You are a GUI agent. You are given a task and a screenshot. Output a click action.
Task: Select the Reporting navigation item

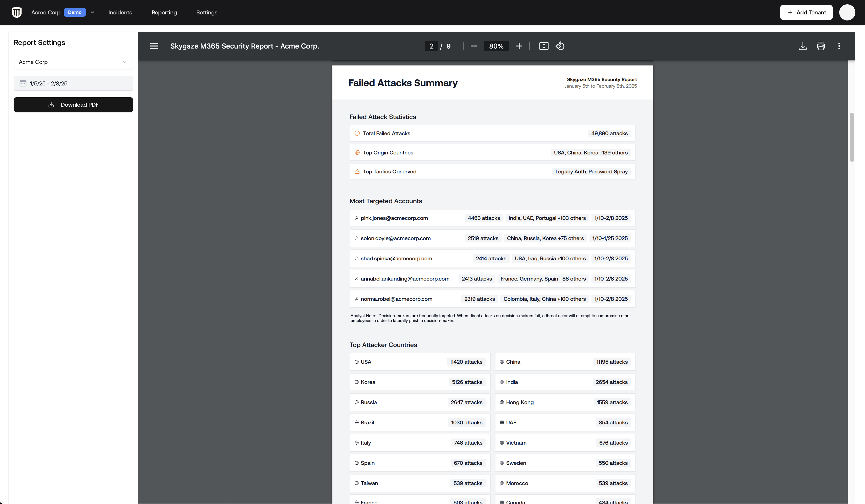coord(164,12)
